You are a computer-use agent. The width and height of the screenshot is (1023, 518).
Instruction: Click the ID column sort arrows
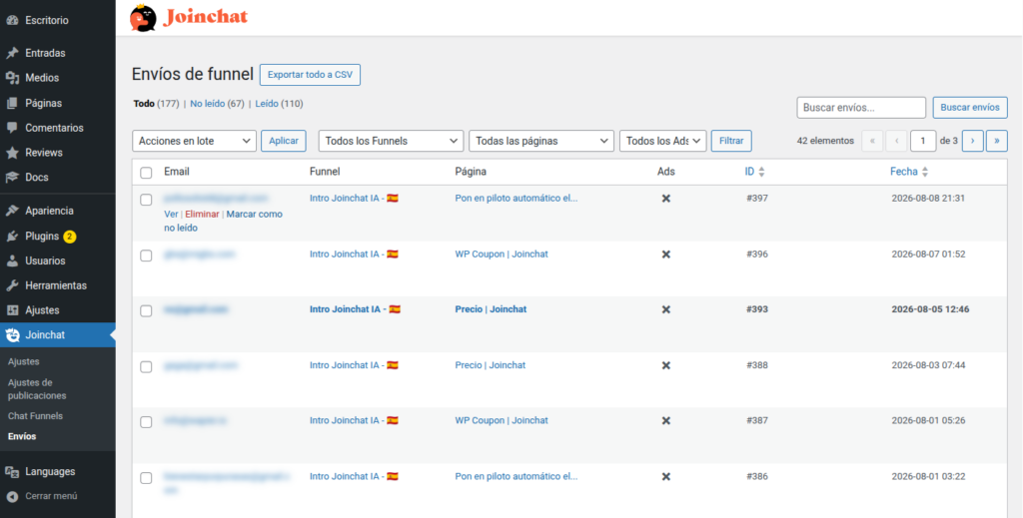(761, 172)
